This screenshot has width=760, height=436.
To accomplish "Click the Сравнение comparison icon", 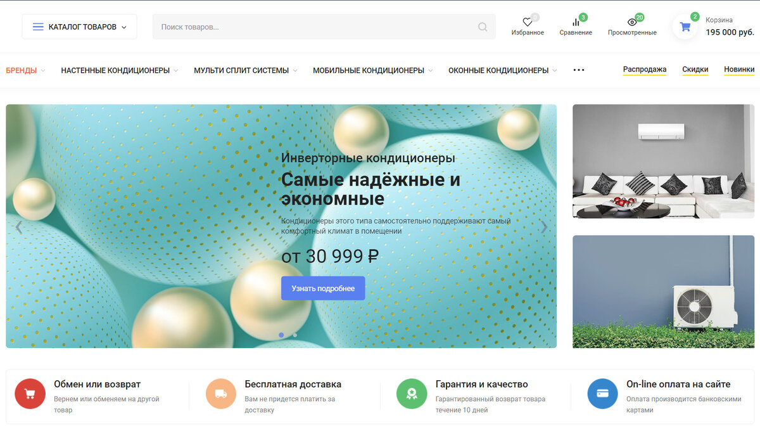I will (x=575, y=22).
